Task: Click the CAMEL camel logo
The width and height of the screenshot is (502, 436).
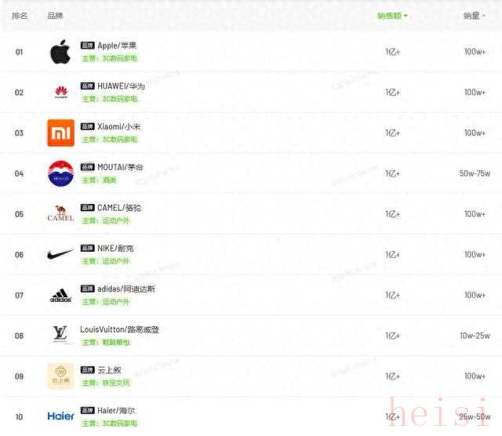Action: coord(60,214)
